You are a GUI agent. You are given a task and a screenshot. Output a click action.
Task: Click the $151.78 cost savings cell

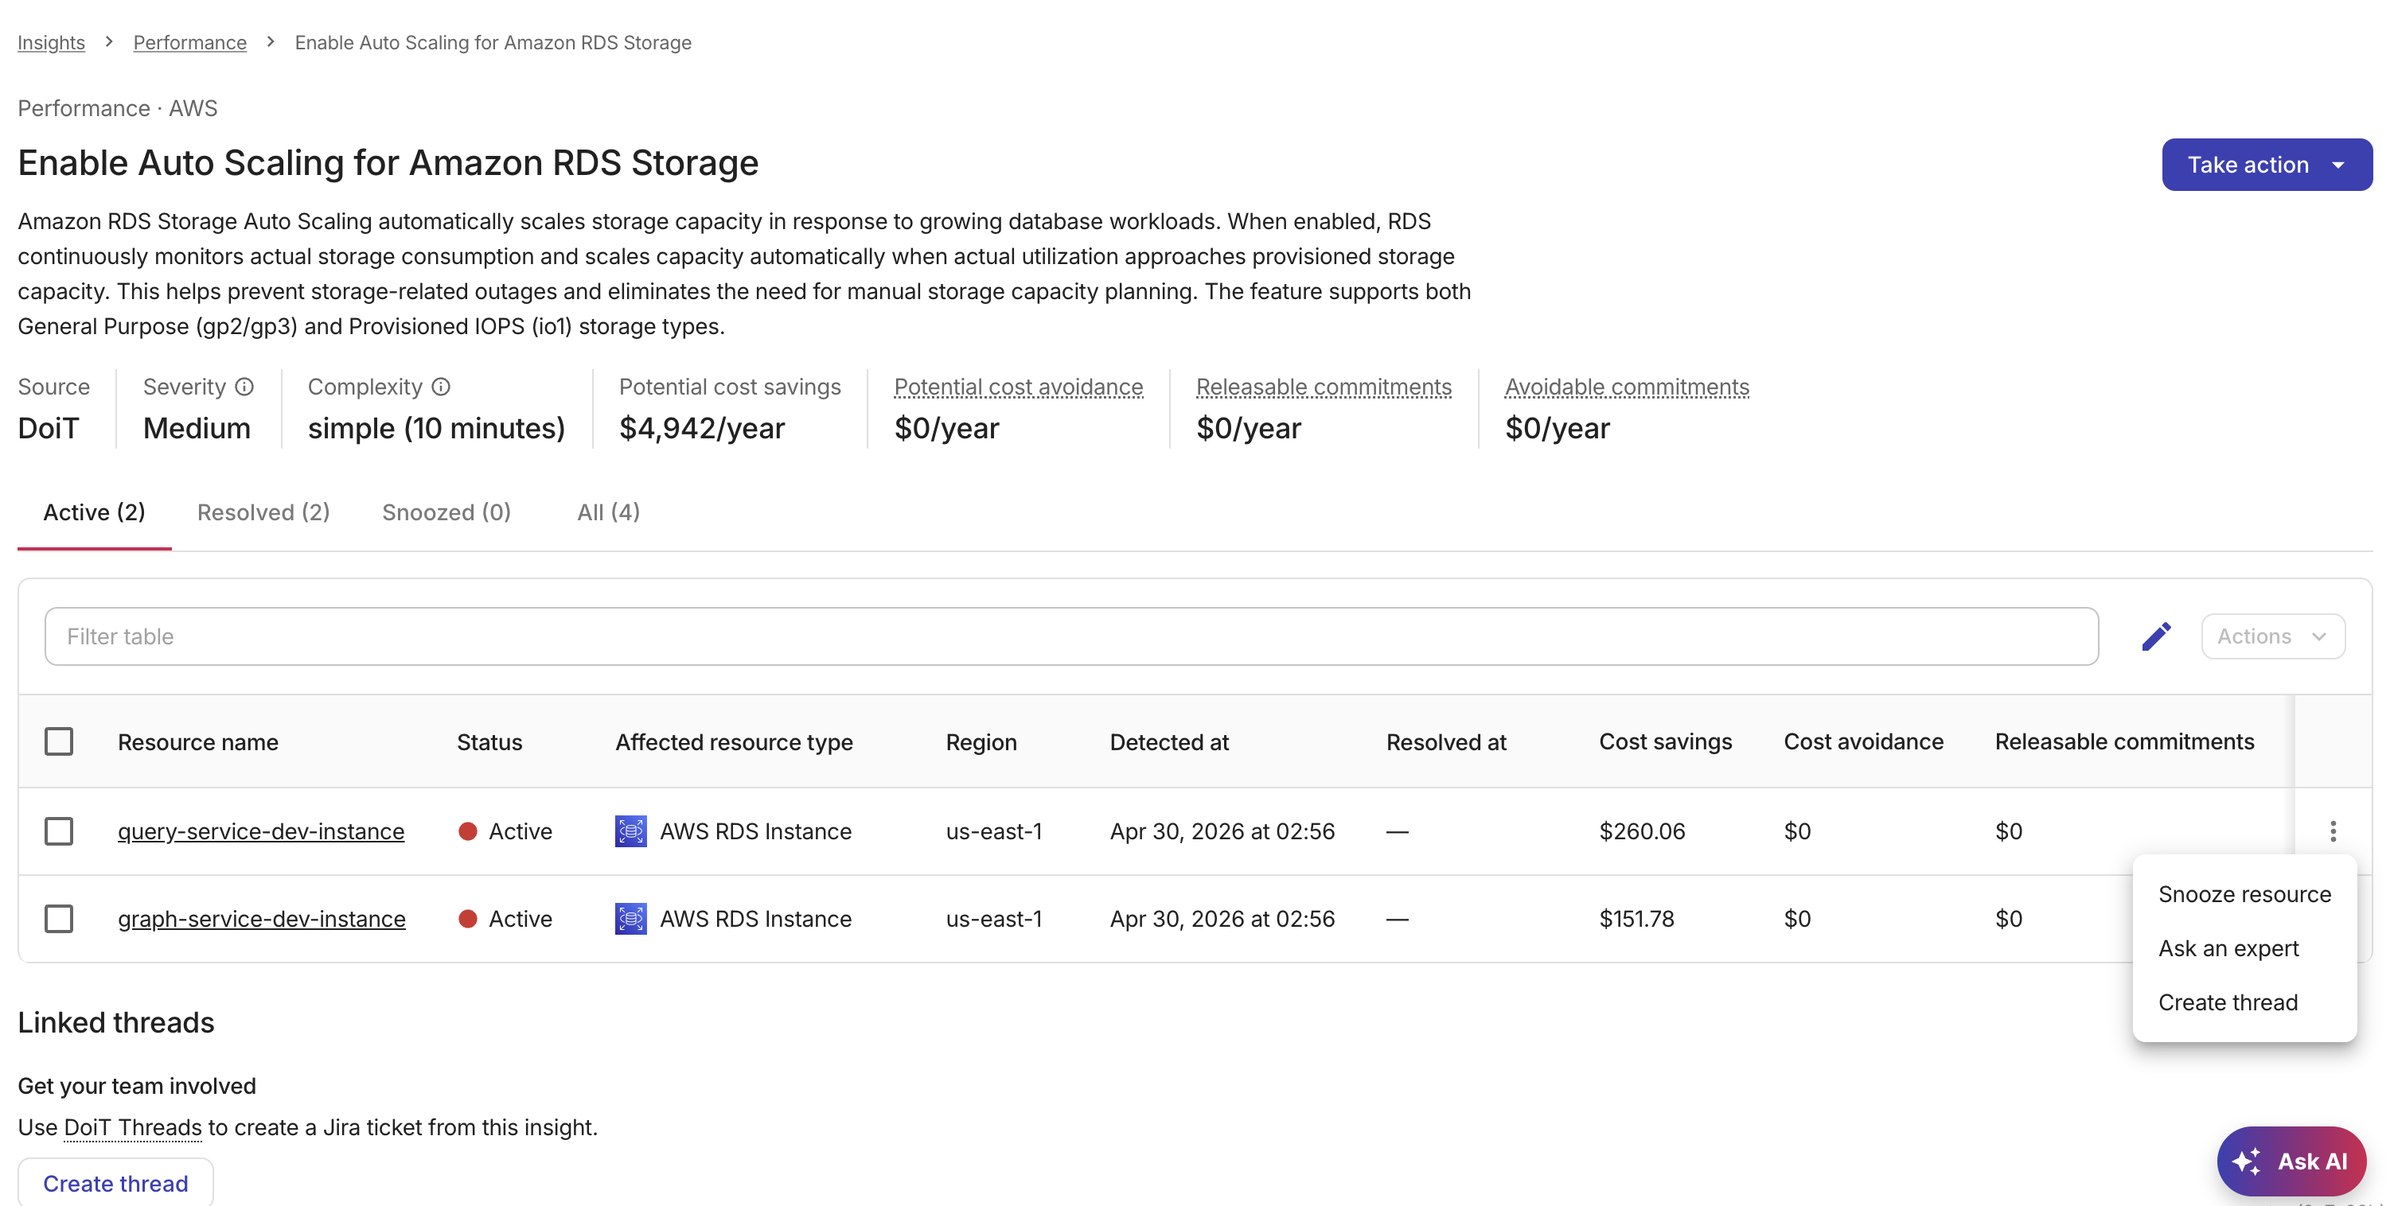click(1636, 919)
